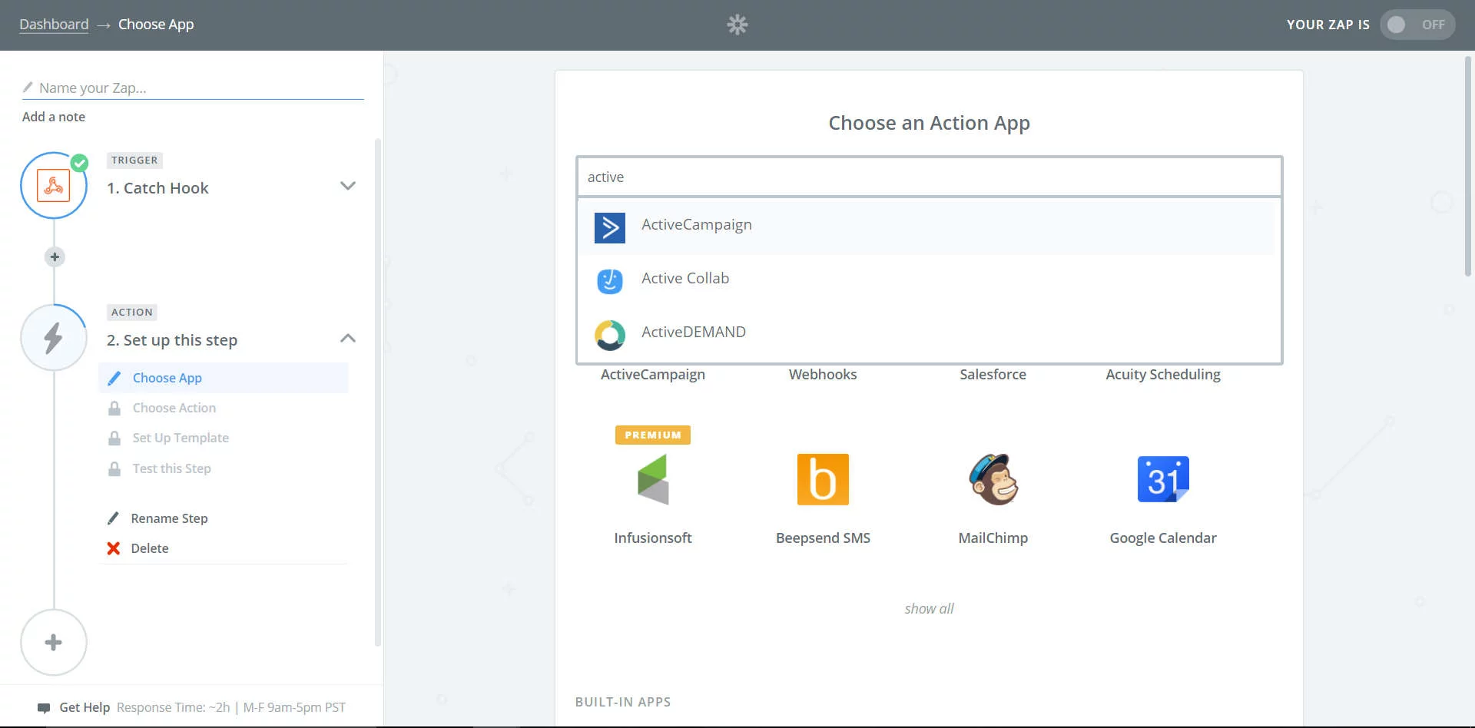Screen dimensions: 1475x728
Task: Select the Beepsend SMS app icon
Action: pos(823,479)
